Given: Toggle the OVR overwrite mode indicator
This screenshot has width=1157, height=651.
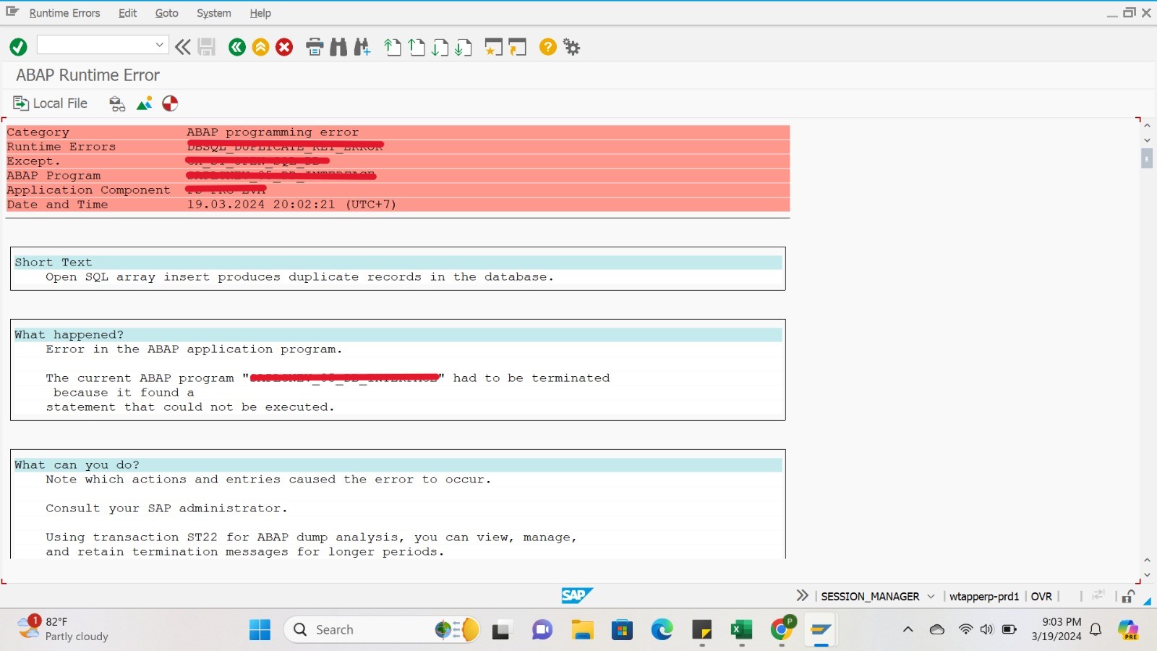Looking at the screenshot, I should tap(1041, 596).
